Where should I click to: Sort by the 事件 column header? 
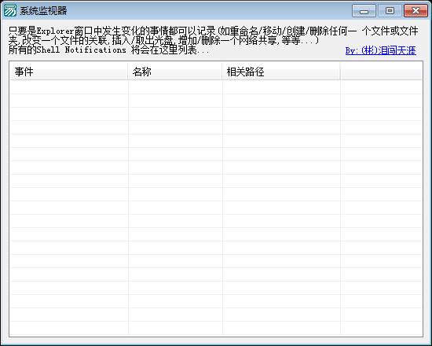click(x=69, y=72)
